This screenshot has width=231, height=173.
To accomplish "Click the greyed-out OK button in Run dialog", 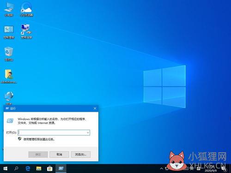I will pyautogui.click(x=38, y=155).
